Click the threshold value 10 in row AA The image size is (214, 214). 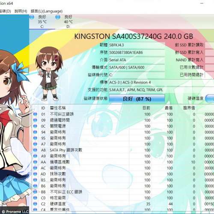tap(193, 162)
